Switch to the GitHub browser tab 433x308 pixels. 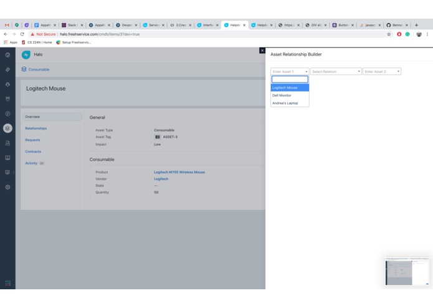397,25
